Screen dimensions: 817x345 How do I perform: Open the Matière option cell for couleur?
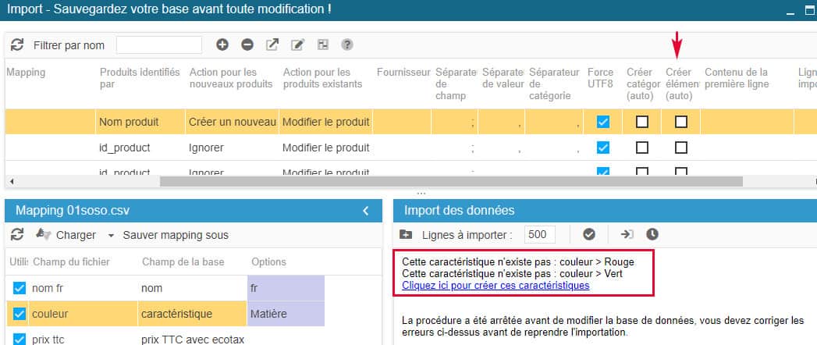(285, 315)
